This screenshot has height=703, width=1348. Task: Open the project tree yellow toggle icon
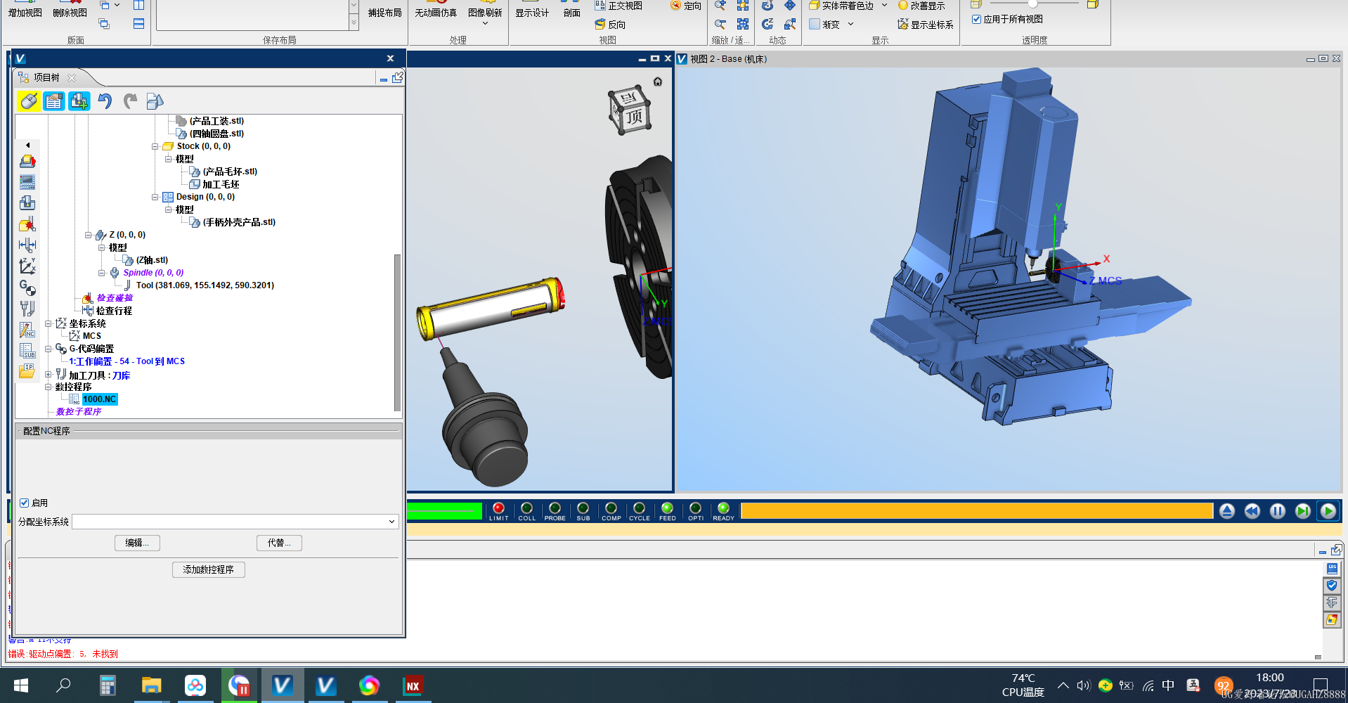(x=29, y=101)
